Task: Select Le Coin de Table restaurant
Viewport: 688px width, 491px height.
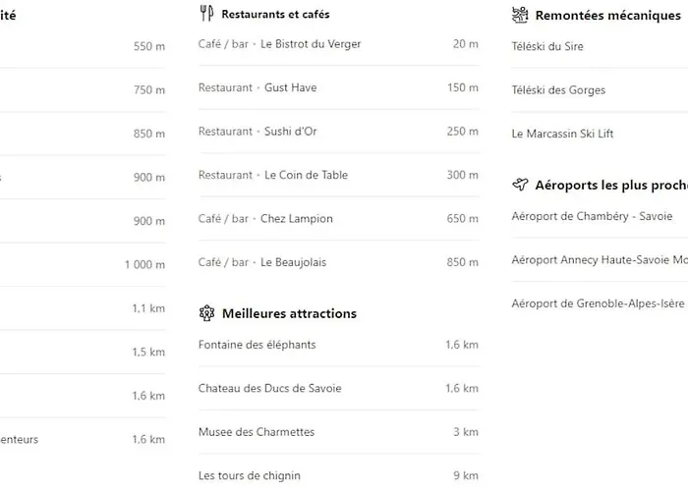Action: click(x=338, y=175)
